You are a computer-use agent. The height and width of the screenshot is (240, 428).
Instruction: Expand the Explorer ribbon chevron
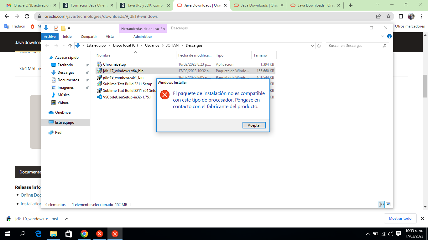(383, 36)
